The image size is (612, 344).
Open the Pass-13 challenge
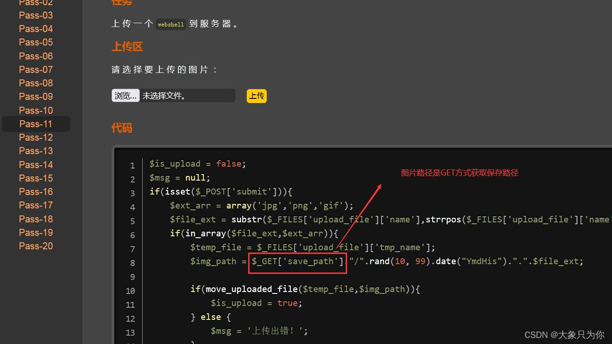pos(36,151)
